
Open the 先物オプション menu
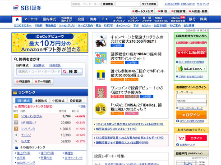(119, 19)
